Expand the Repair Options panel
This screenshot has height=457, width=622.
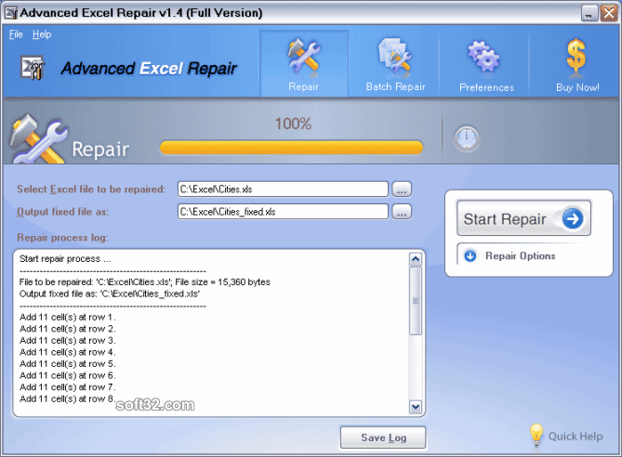pos(520,255)
